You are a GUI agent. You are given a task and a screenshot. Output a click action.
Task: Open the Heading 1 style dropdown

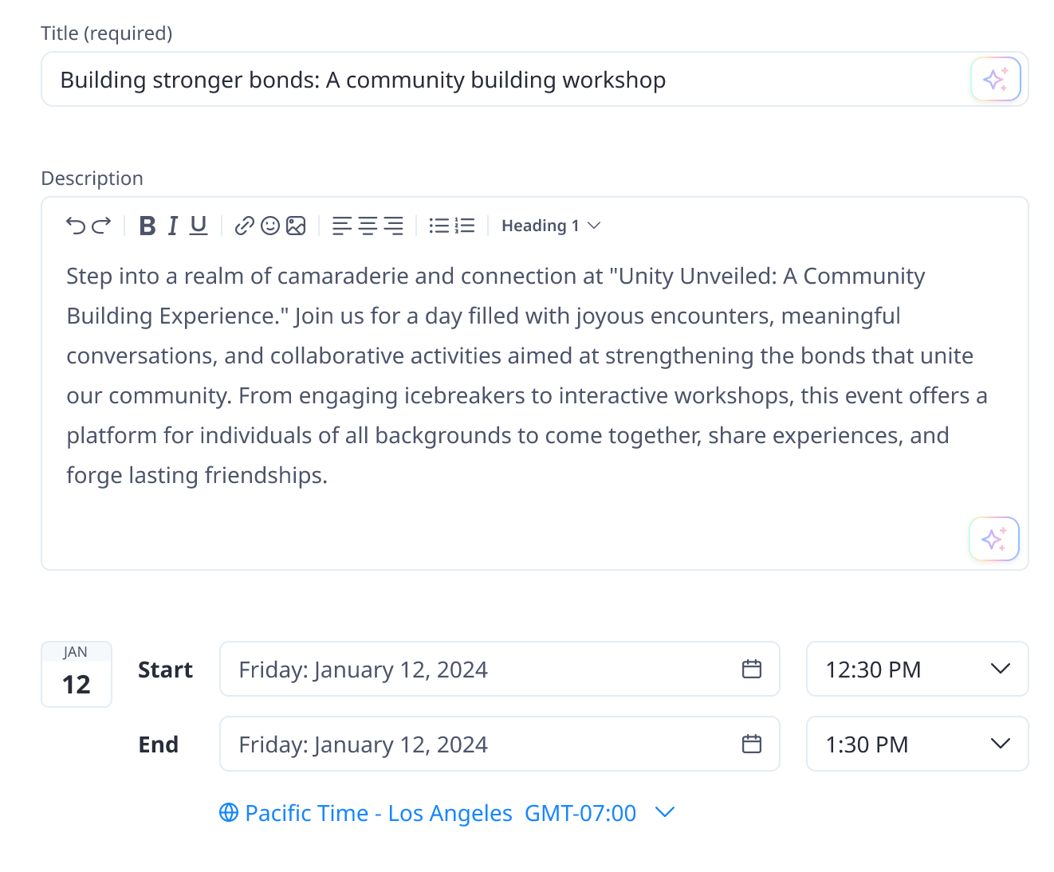550,226
